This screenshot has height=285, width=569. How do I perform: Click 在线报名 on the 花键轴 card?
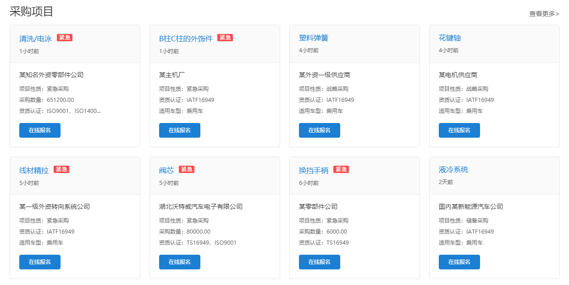coord(459,130)
